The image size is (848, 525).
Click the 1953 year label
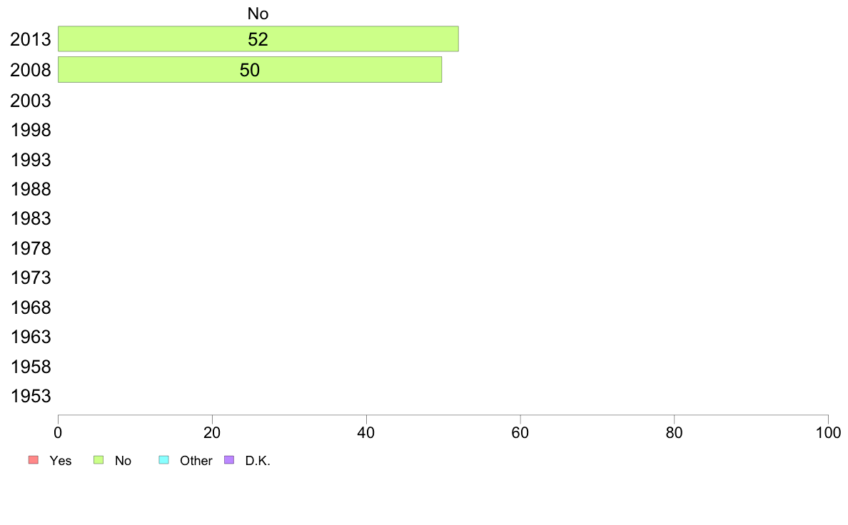click(x=30, y=397)
